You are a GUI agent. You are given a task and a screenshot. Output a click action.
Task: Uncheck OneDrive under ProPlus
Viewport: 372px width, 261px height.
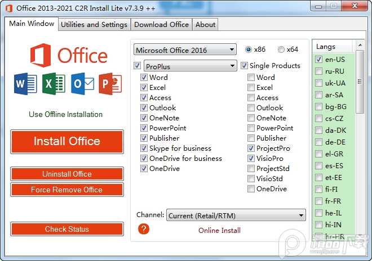144,169
